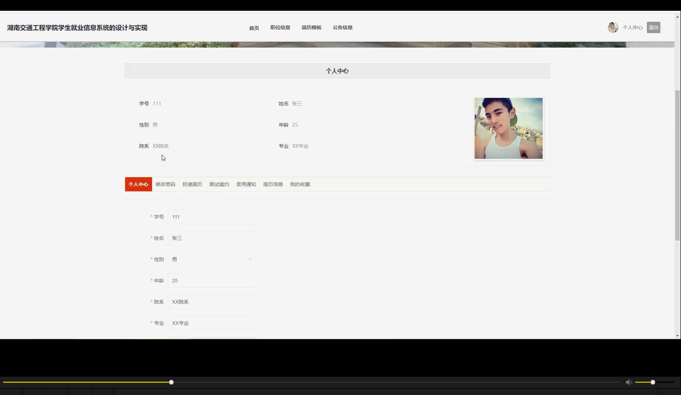Viewport: 681px width, 395px height.
Task: Click the 个人中心 section heading
Action: 337,71
